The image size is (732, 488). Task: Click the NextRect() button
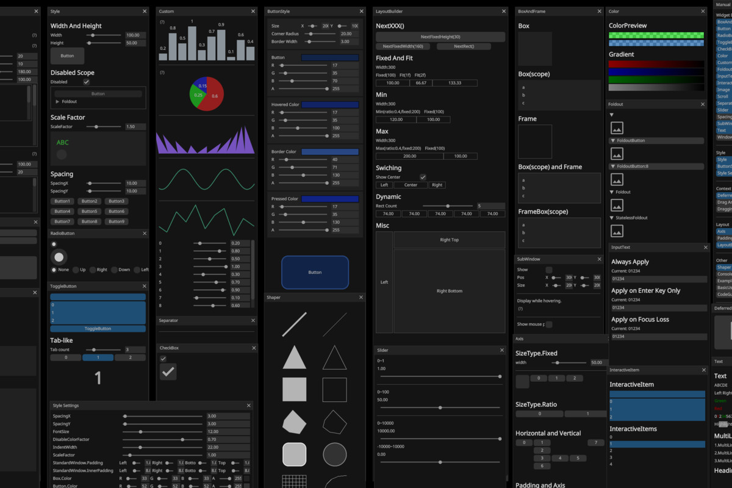tap(464, 46)
